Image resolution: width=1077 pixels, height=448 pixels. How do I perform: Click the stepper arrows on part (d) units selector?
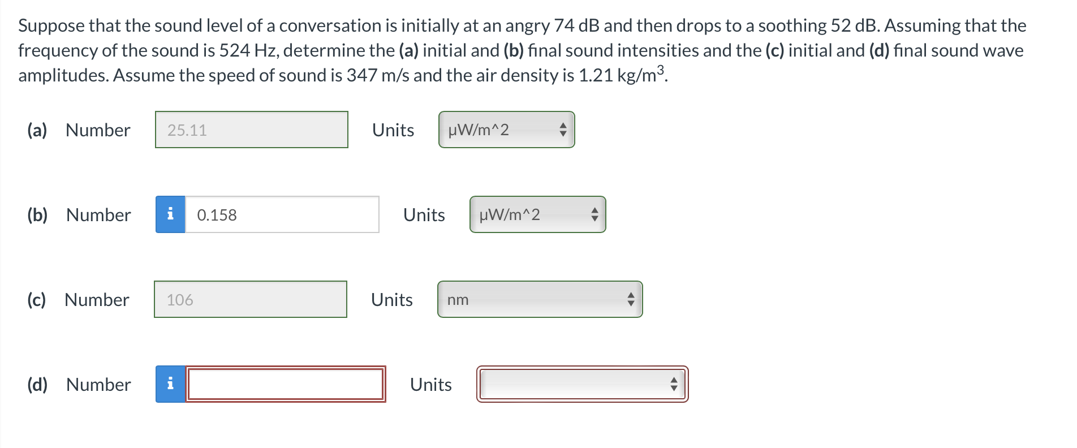[x=675, y=384]
